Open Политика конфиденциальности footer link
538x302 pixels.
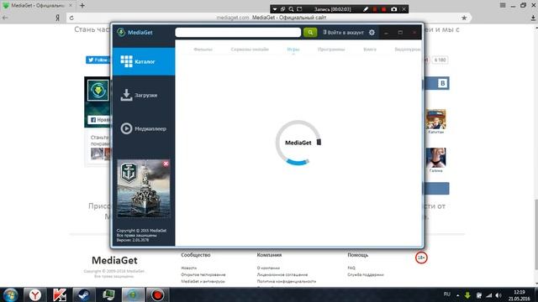point(286,281)
